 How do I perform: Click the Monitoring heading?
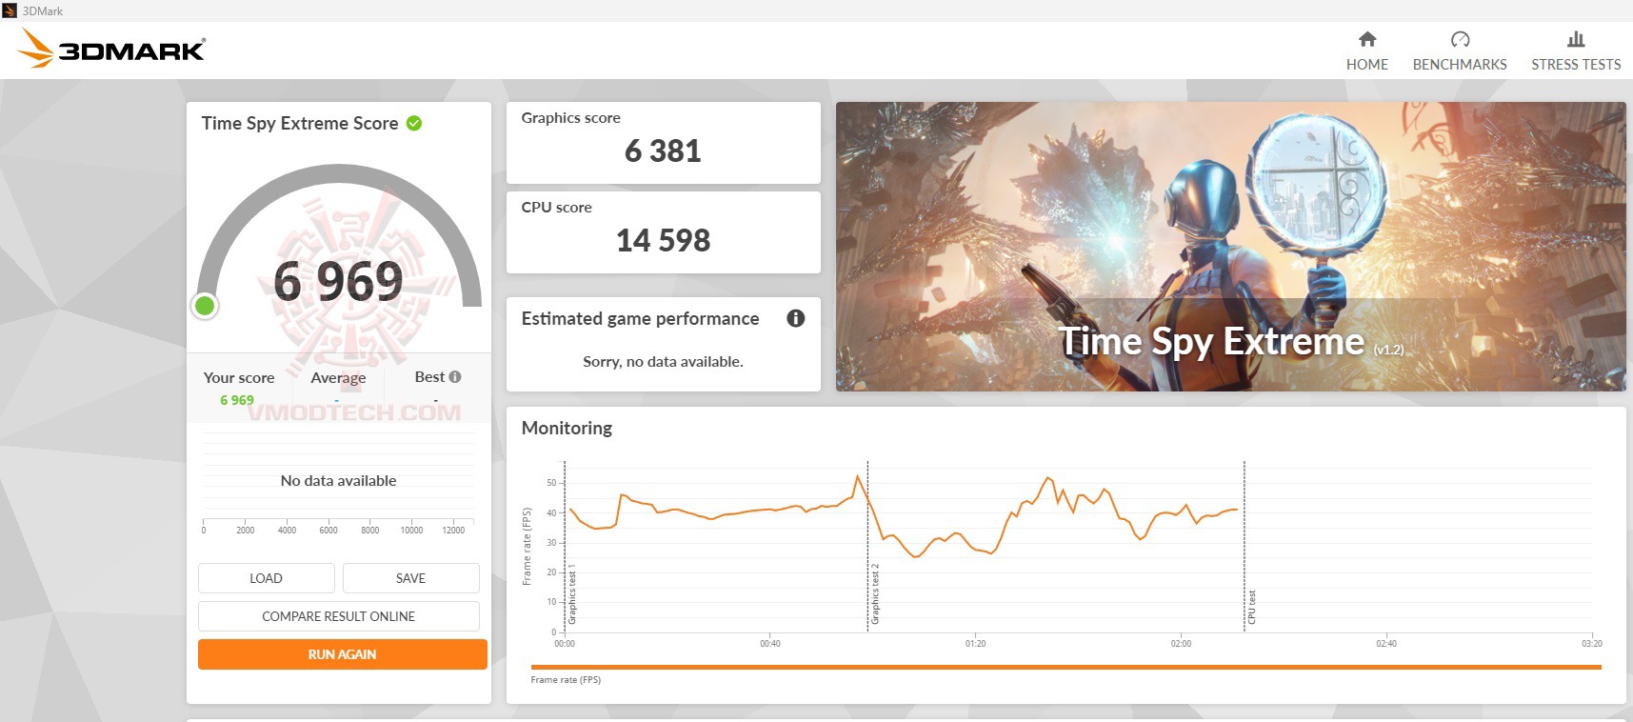(x=567, y=428)
